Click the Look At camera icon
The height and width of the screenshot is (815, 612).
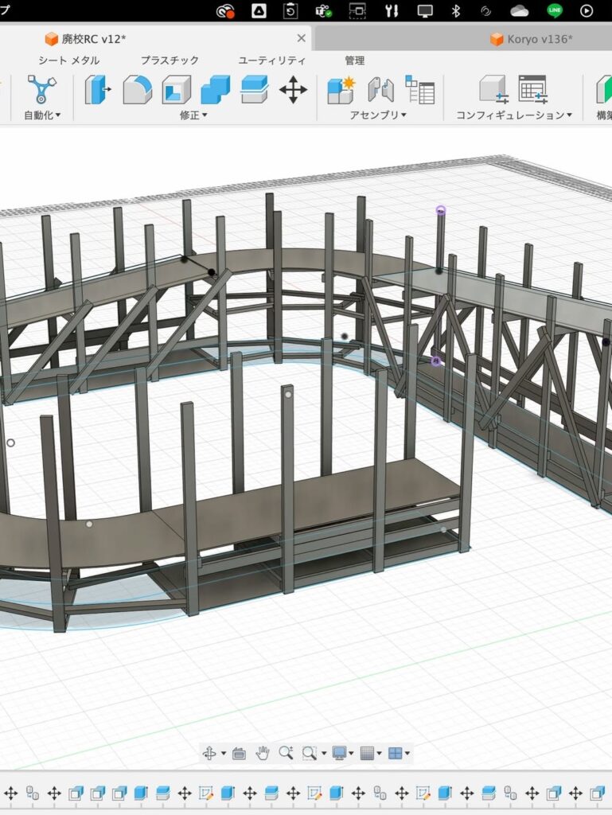(239, 753)
